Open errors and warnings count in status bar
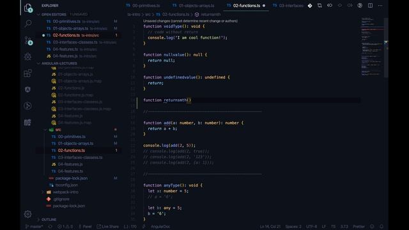 (x=65, y=227)
